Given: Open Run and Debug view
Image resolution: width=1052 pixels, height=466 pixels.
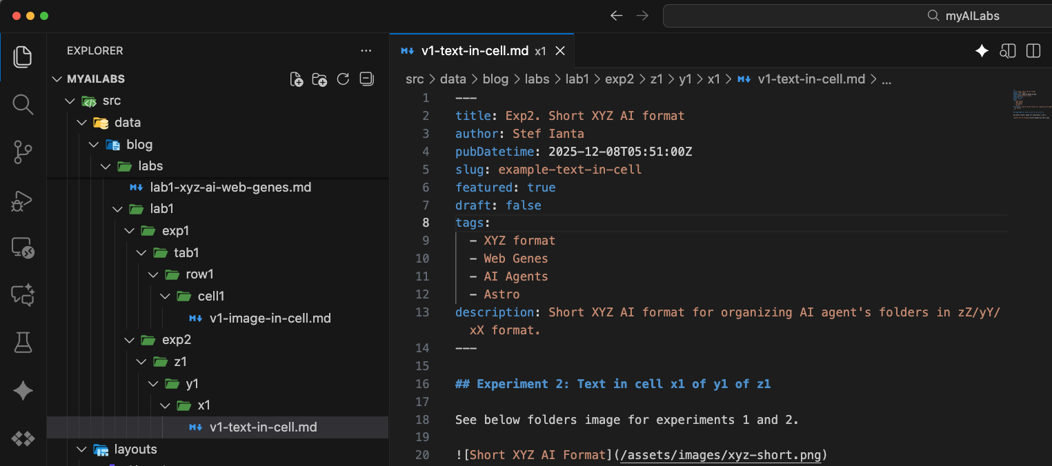Looking at the screenshot, I should 23,201.
